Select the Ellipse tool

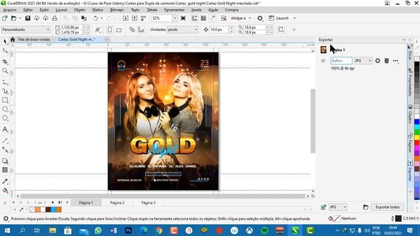click(x=5, y=109)
